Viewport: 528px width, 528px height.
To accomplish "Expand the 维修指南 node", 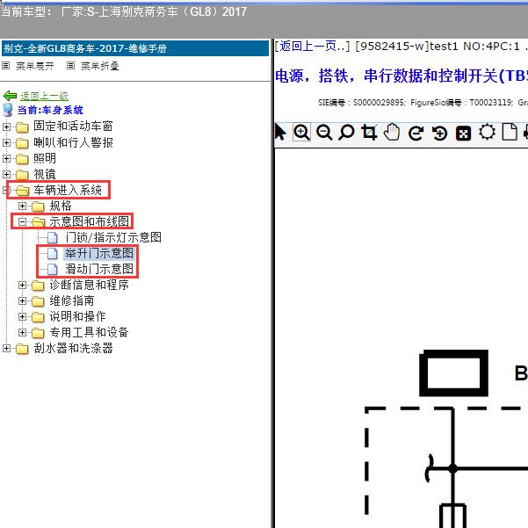I will [x=22, y=301].
